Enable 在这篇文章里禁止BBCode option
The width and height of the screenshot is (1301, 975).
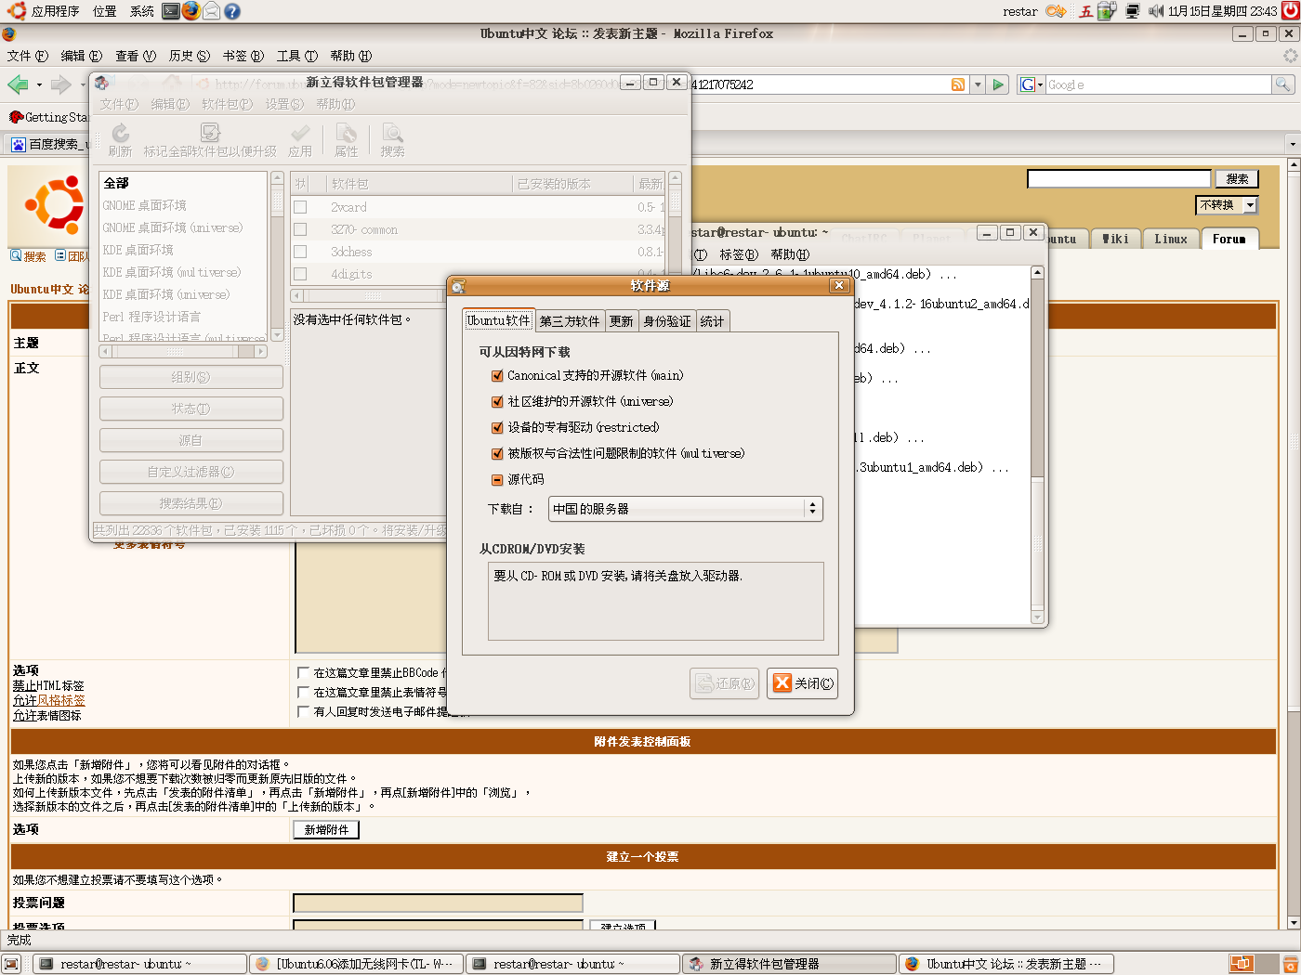pos(303,672)
